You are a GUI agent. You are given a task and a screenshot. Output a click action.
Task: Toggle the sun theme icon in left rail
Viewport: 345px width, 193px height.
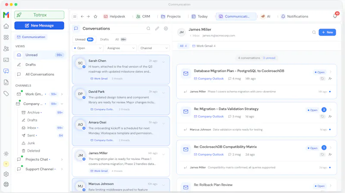[6, 154]
